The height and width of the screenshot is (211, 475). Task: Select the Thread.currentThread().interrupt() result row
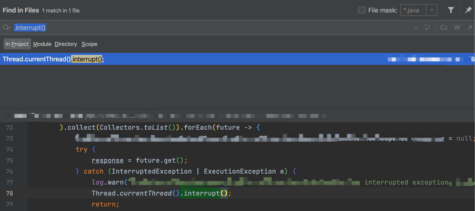pyautogui.click(x=175, y=59)
